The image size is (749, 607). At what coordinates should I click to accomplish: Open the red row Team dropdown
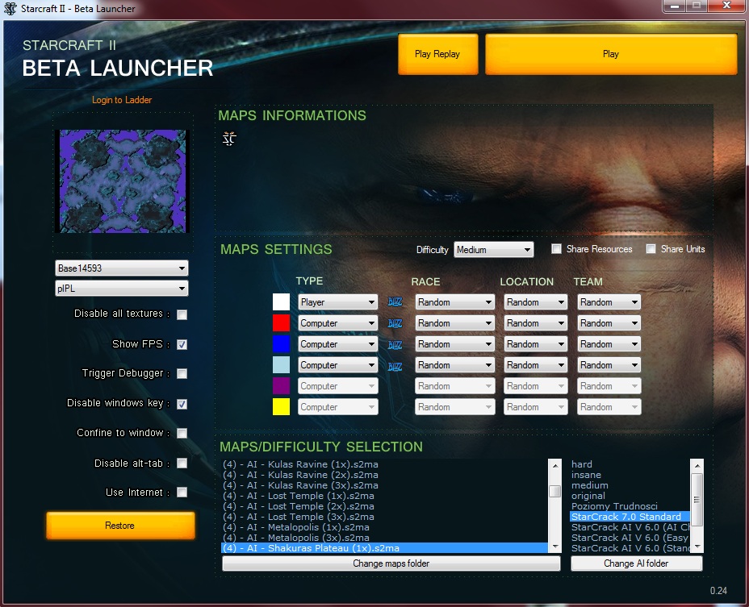click(x=609, y=323)
